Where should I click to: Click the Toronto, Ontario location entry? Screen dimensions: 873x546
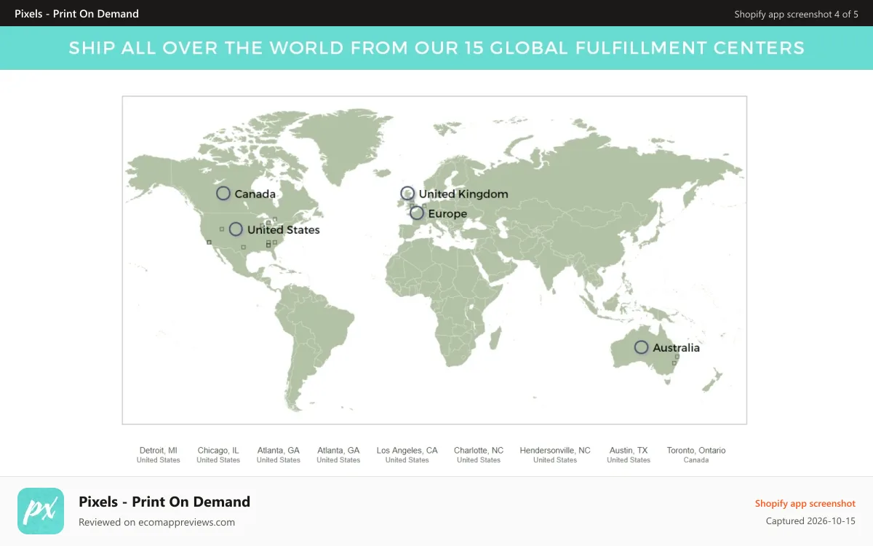[x=696, y=455]
